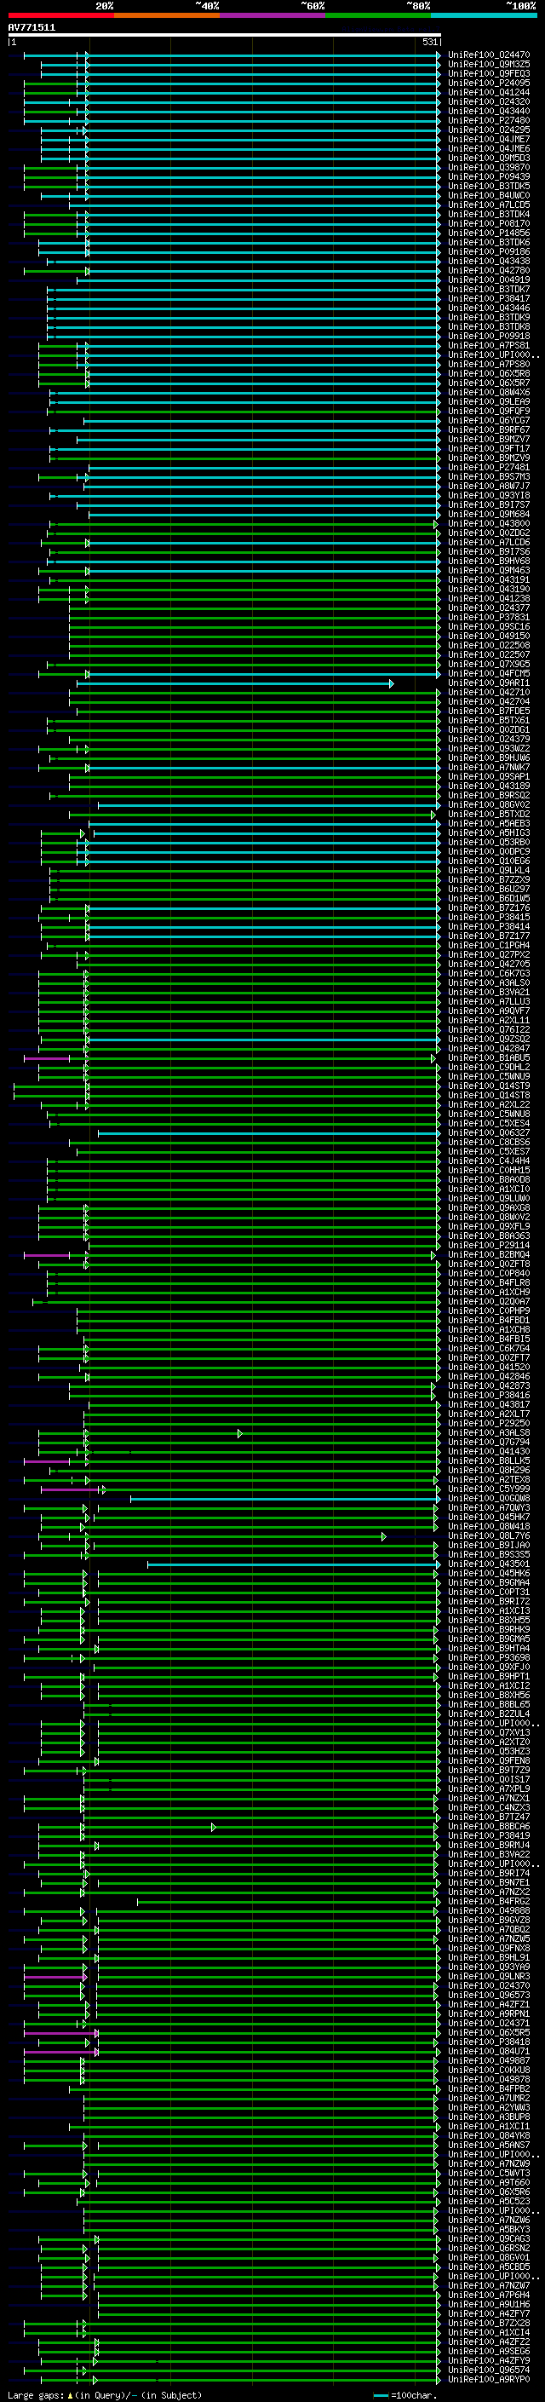Select the UniRef100_B5TX61 hit label
Screen dimensions: 545x2402
pyautogui.click(x=489, y=721)
